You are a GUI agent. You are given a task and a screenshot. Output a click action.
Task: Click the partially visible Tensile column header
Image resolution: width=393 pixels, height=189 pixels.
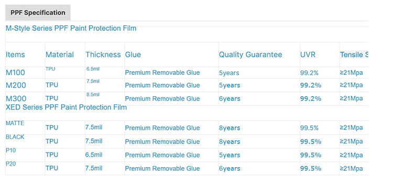pyautogui.click(x=354, y=55)
